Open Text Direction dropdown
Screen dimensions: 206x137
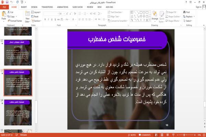click(x=115, y=12)
